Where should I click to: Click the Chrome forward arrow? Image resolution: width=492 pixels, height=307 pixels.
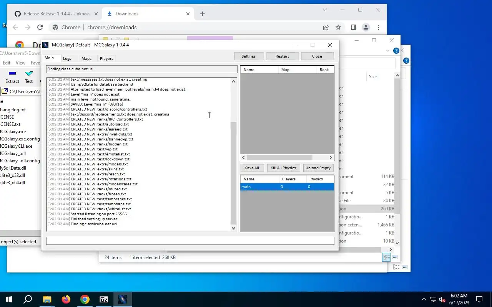[x=28, y=27]
